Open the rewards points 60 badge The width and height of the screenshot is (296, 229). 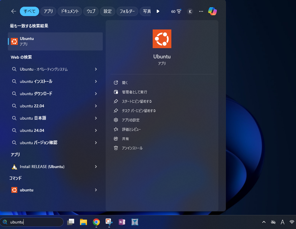[x=176, y=11]
